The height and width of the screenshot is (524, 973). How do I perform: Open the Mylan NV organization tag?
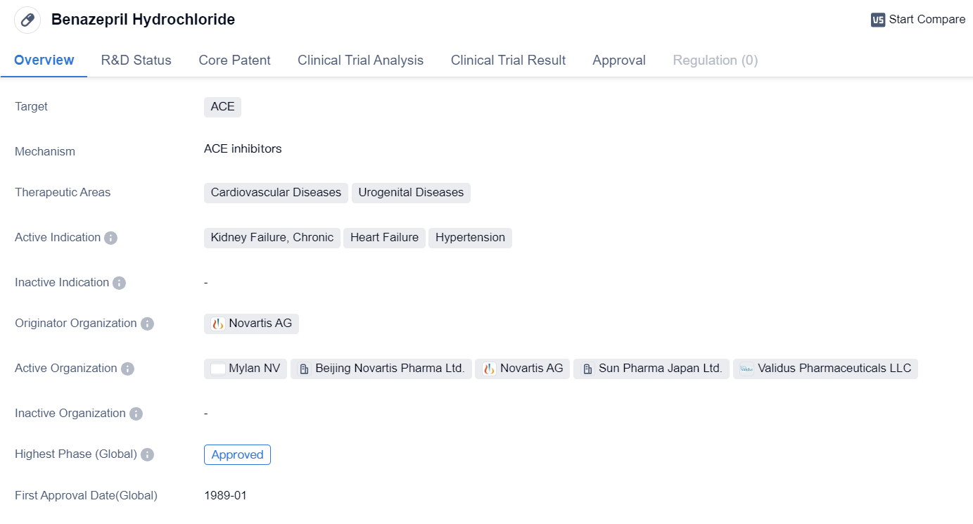(246, 369)
